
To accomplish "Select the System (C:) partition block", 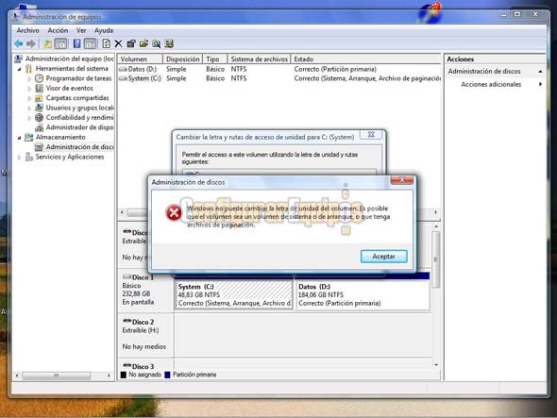I will pyautogui.click(x=234, y=294).
